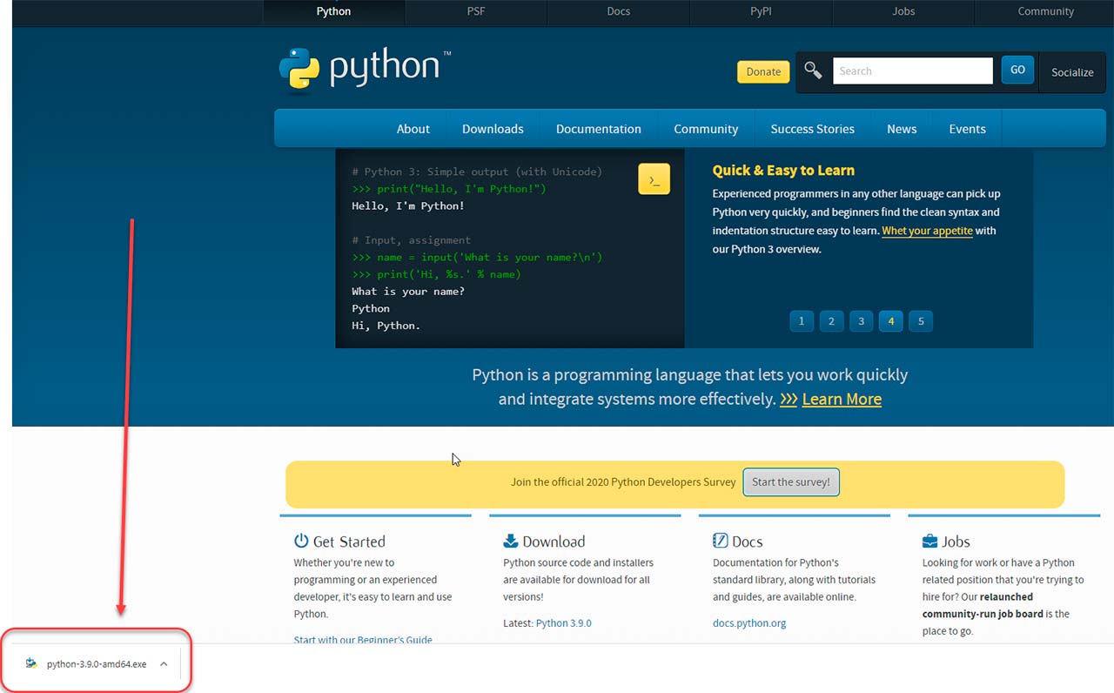The height and width of the screenshot is (693, 1114).
Task: Follow the Whet your appetite link
Action: [x=927, y=231]
